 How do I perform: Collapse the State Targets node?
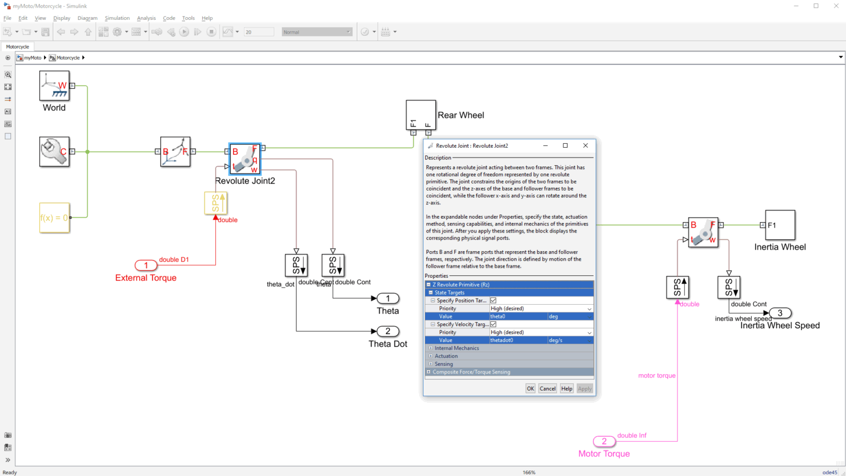coord(431,293)
